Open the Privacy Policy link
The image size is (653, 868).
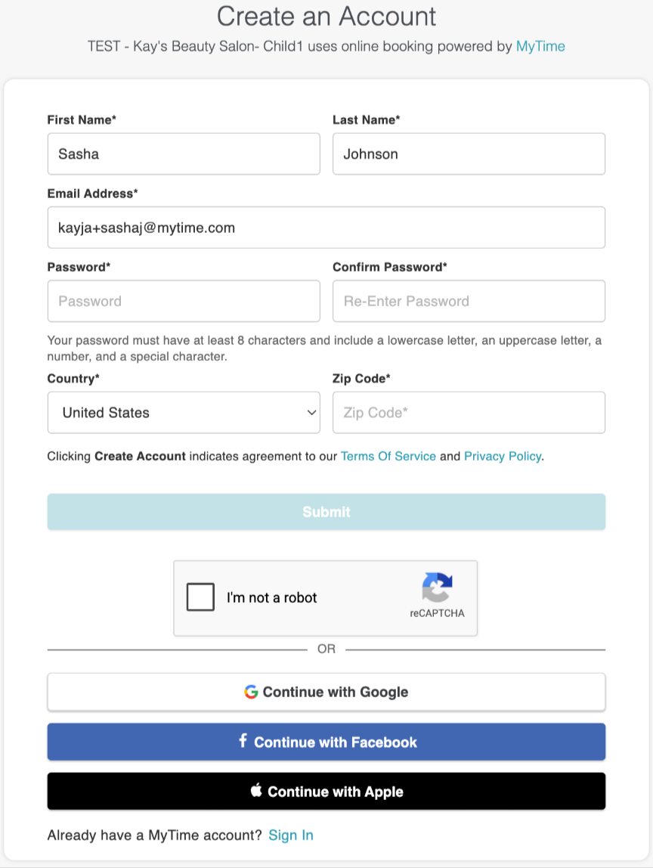503,456
